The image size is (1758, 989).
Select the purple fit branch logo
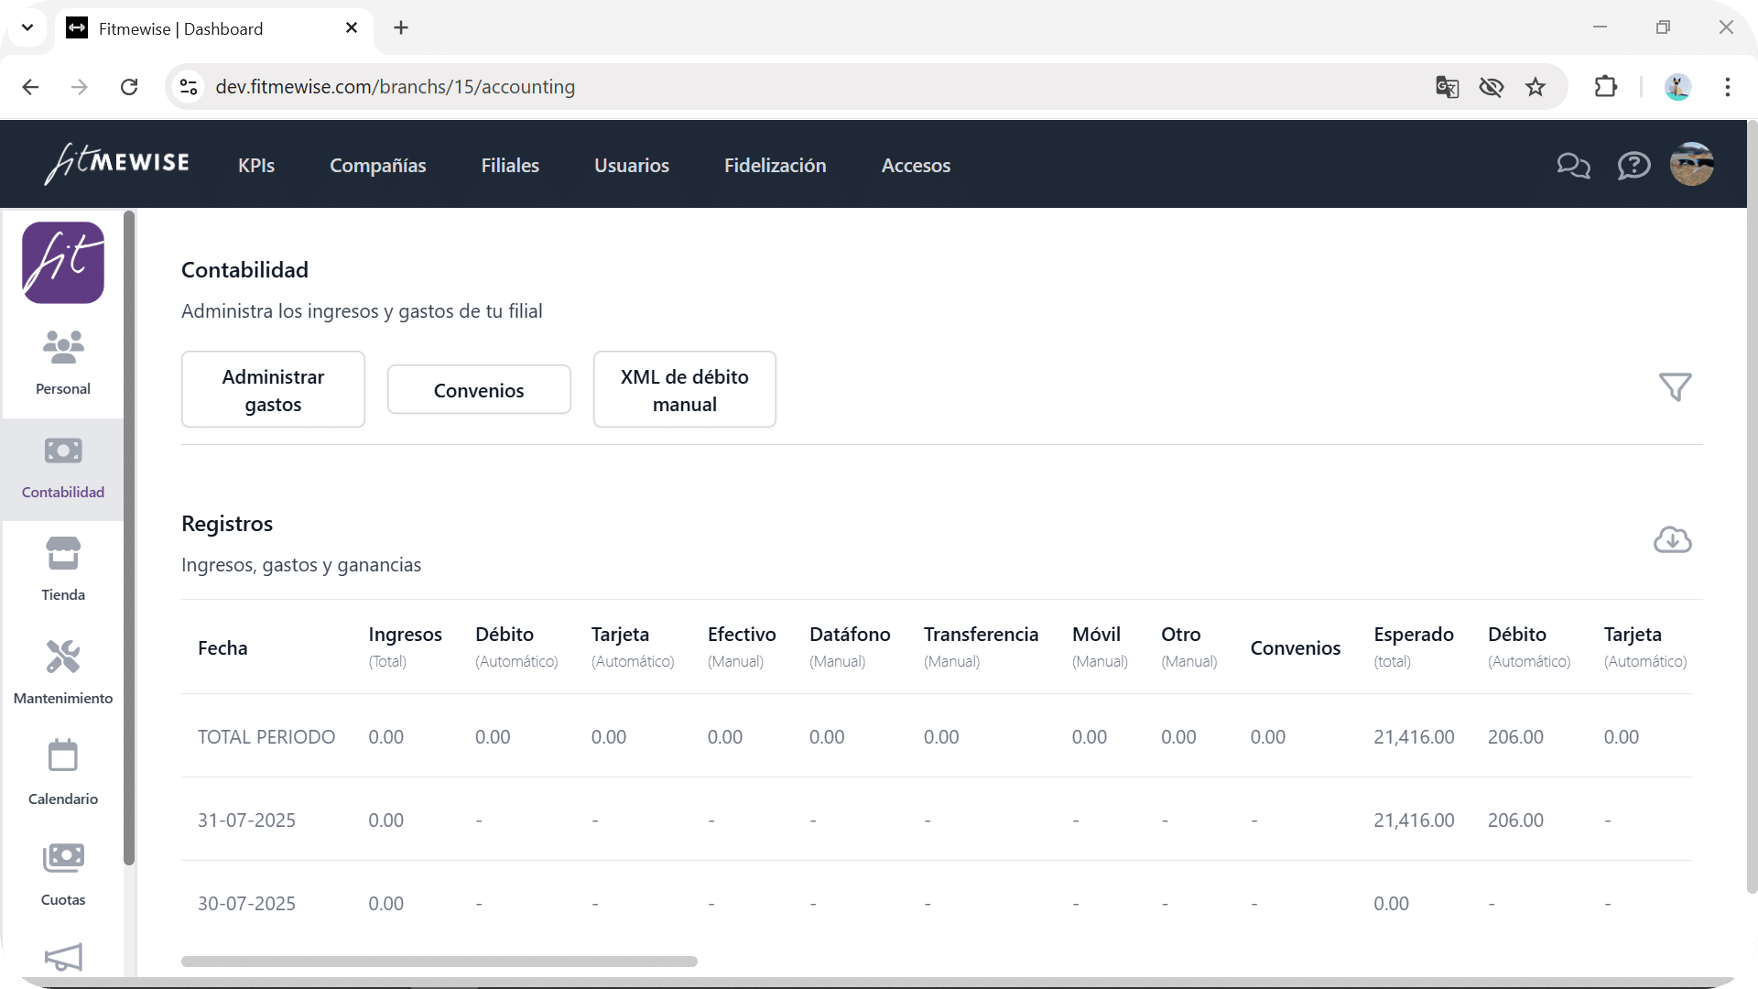[x=63, y=263]
